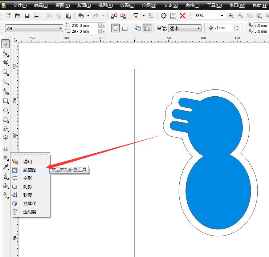Switch page to portrait orientation
269x257 pixels.
click(115, 28)
